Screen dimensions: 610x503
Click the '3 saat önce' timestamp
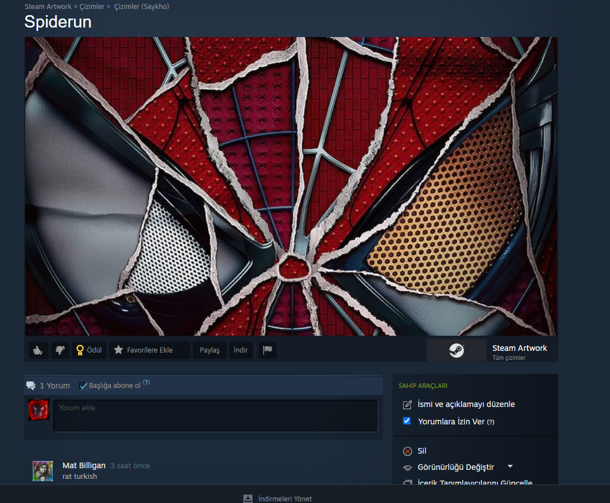pos(130,466)
